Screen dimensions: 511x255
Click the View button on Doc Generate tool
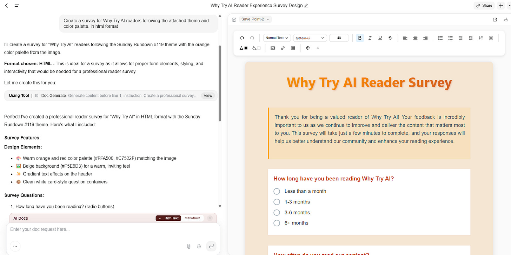[x=208, y=95]
